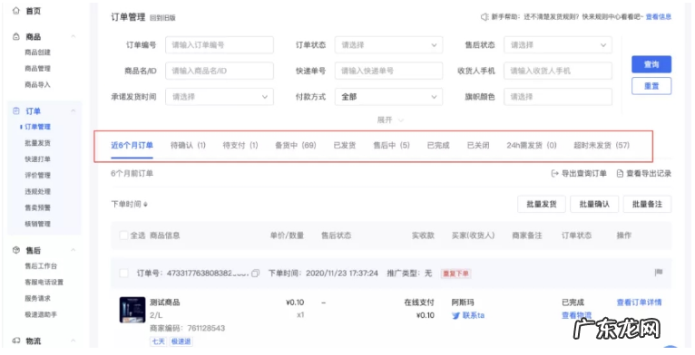Switch to the 待支付 tab
The width and height of the screenshot is (695, 355).
point(240,145)
